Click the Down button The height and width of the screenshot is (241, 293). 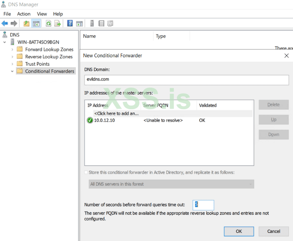[x=274, y=134]
